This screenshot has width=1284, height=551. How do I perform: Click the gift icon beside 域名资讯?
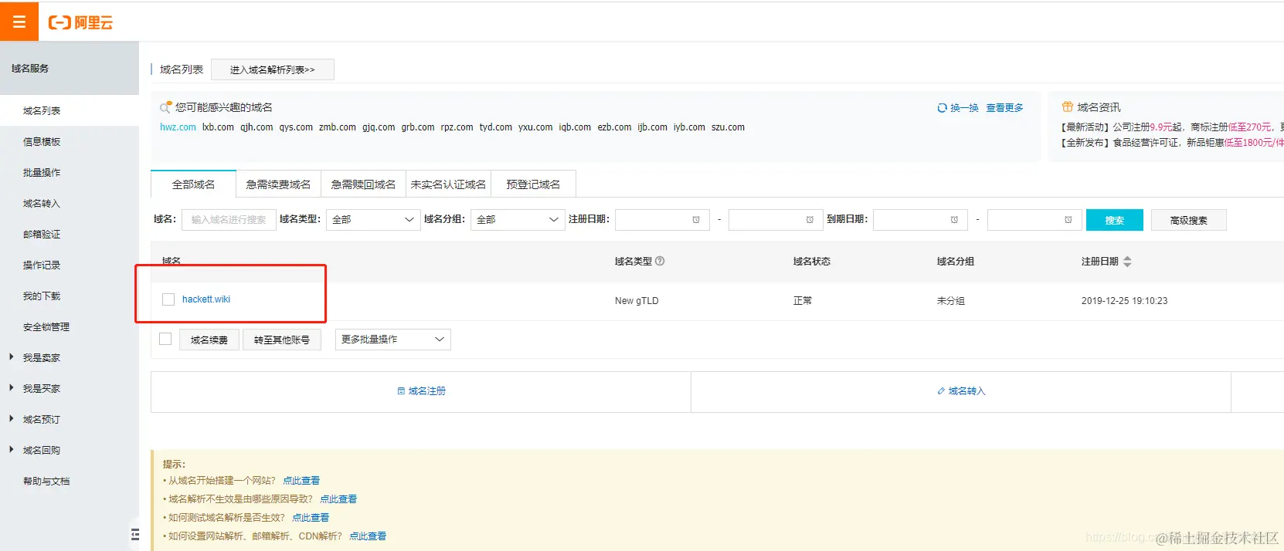[x=1067, y=107]
